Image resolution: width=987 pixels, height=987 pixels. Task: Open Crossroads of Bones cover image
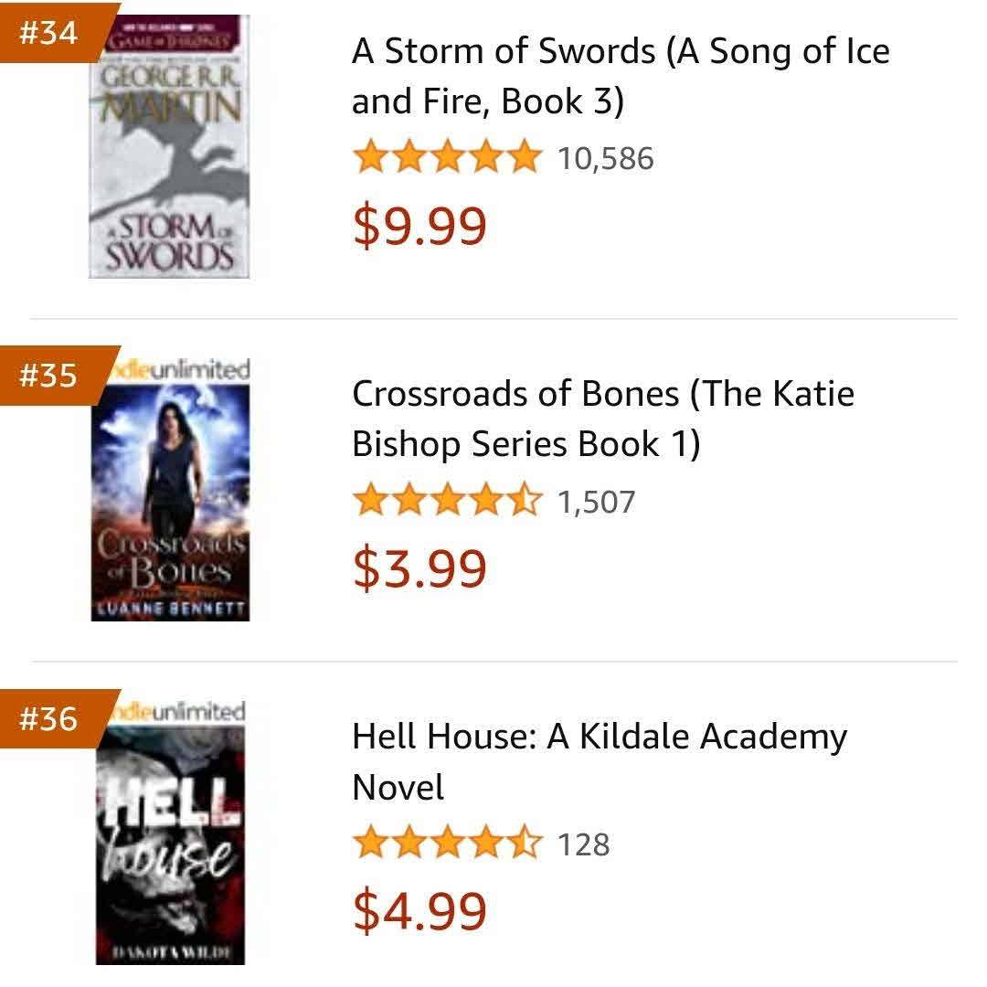[171, 503]
